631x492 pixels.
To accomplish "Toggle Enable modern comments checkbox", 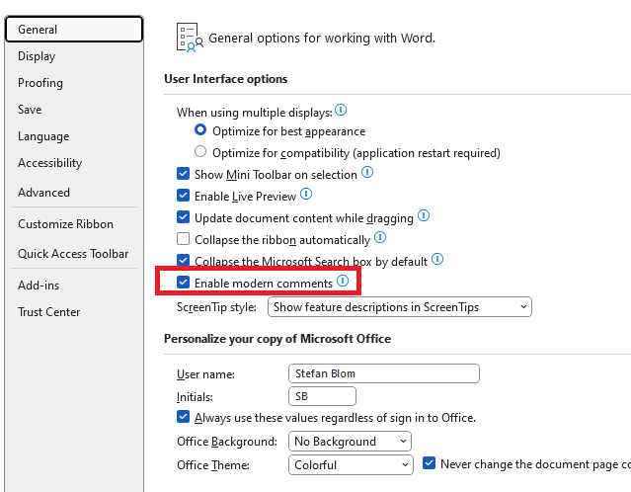I will click(x=183, y=283).
